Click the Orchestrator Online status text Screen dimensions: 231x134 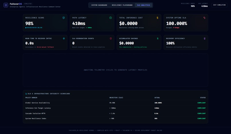[34, 28]
